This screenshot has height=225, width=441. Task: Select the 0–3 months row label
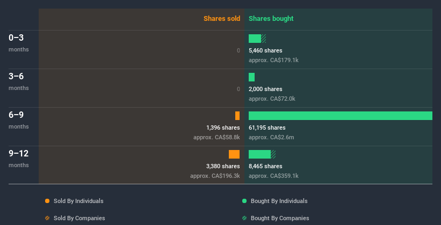[x=17, y=38]
